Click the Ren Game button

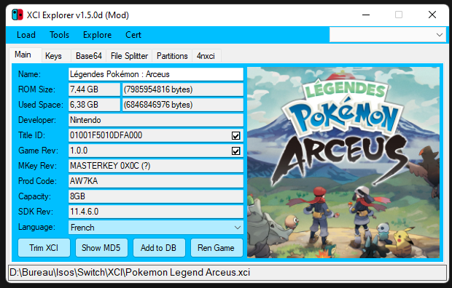click(x=217, y=248)
